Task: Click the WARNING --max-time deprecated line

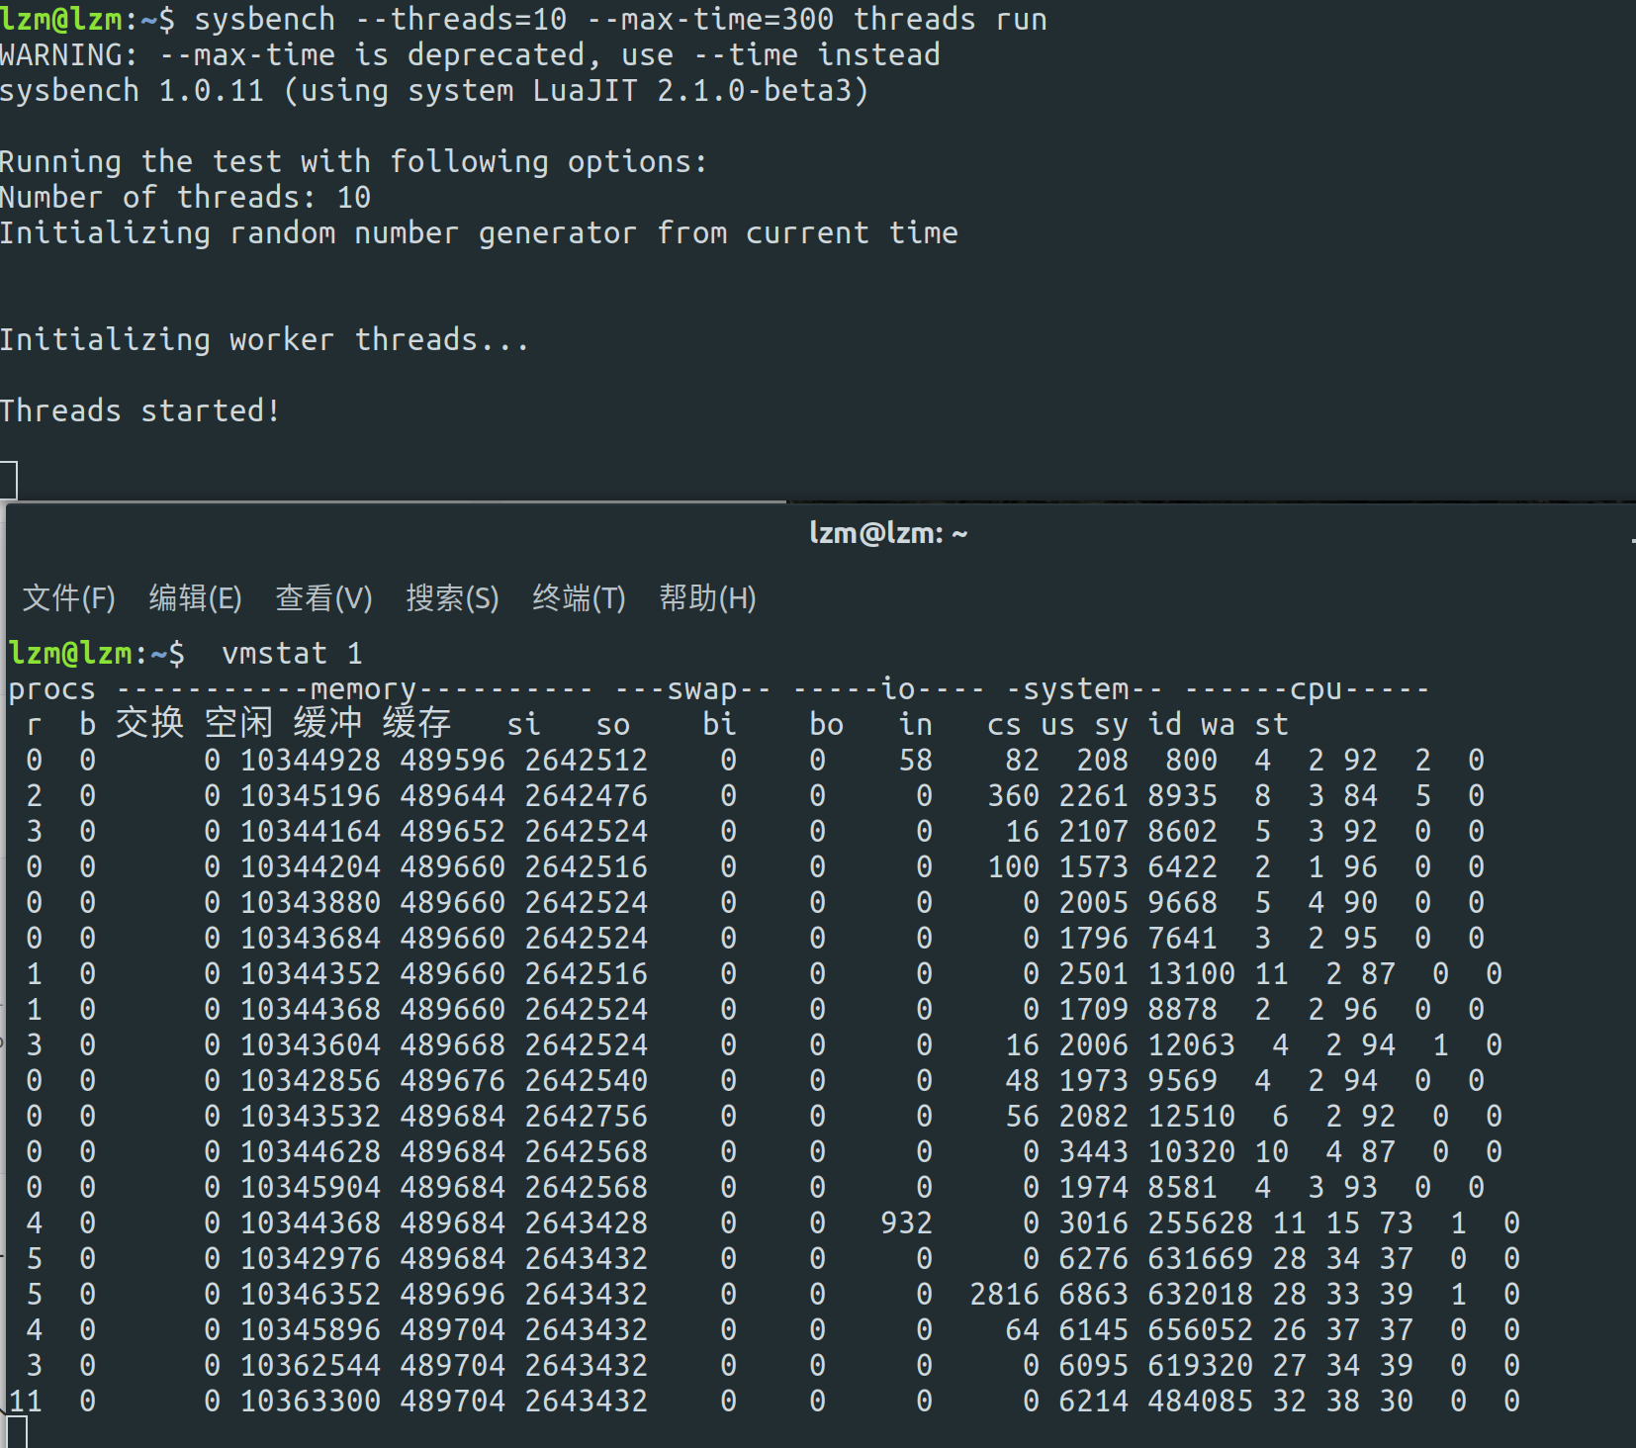Action: [x=470, y=54]
